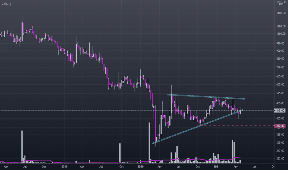The image size is (288, 170).
Task: Click the 820.00 price axis label
Action: (x=280, y=59)
